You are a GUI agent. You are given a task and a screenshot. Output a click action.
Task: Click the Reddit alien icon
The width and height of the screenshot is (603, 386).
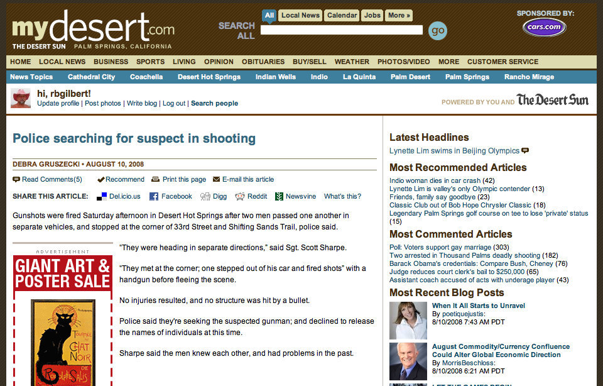tap(240, 196)
